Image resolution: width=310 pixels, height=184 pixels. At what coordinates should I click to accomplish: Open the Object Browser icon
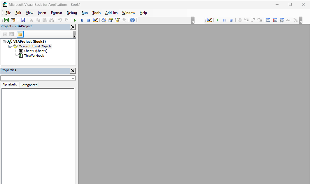(117, 20)
